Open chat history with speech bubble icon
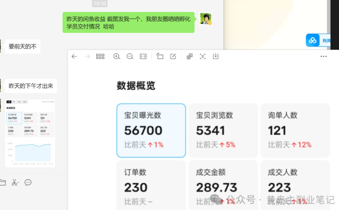 click(x=28, y=182)
